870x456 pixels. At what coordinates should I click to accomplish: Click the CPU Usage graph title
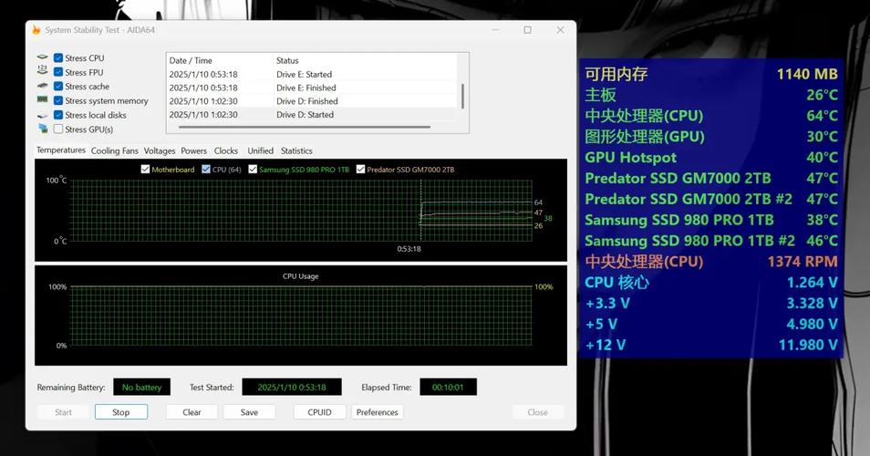click(x=301, y=276)
